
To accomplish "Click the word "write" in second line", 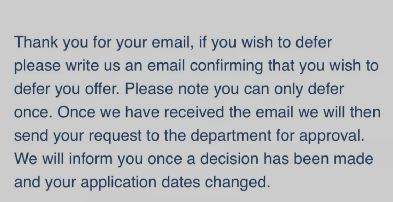I will click(82, 66).
